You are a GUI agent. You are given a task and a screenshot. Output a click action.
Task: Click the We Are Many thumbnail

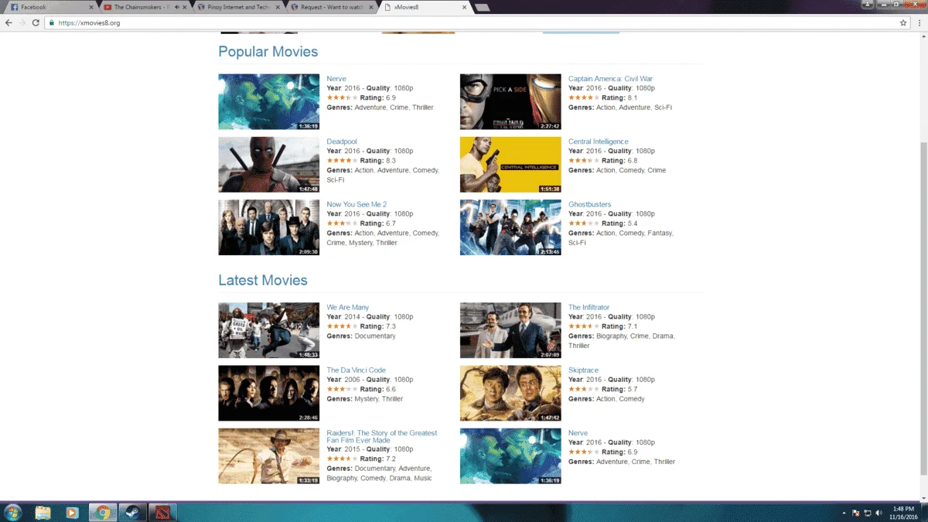pyautogui.click(x=268, y=330)
